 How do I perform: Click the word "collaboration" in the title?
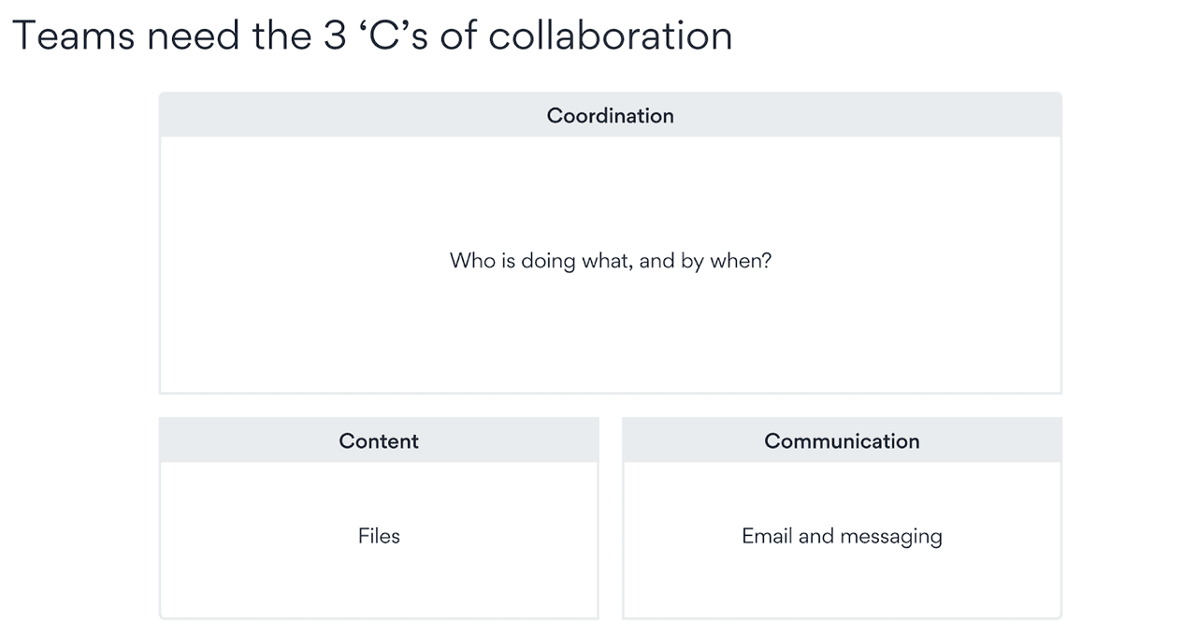(611, 36)
